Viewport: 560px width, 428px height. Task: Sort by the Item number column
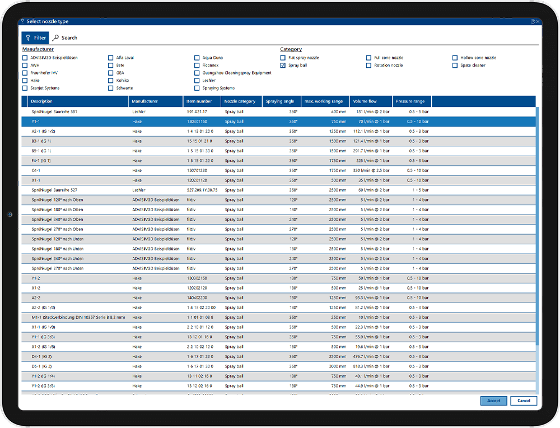(x=202, y=101)
